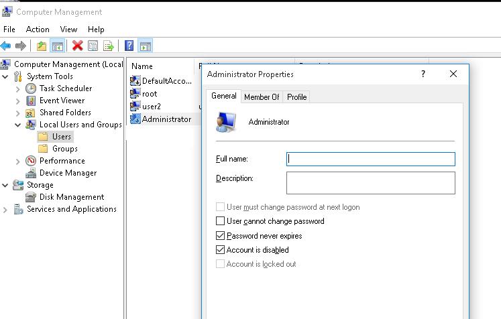
Task: Click the red Delete X toolbar icon
Action: 77,46
